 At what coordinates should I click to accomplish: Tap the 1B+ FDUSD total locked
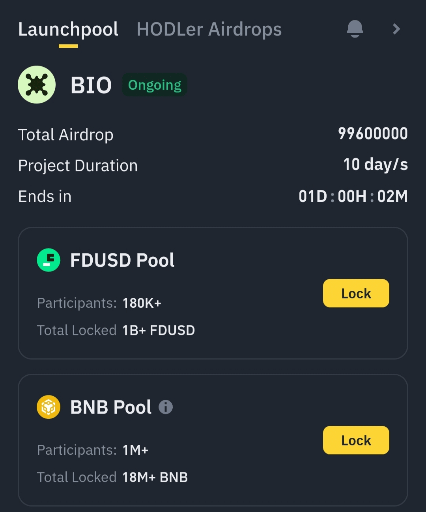(x=159, y=330)
